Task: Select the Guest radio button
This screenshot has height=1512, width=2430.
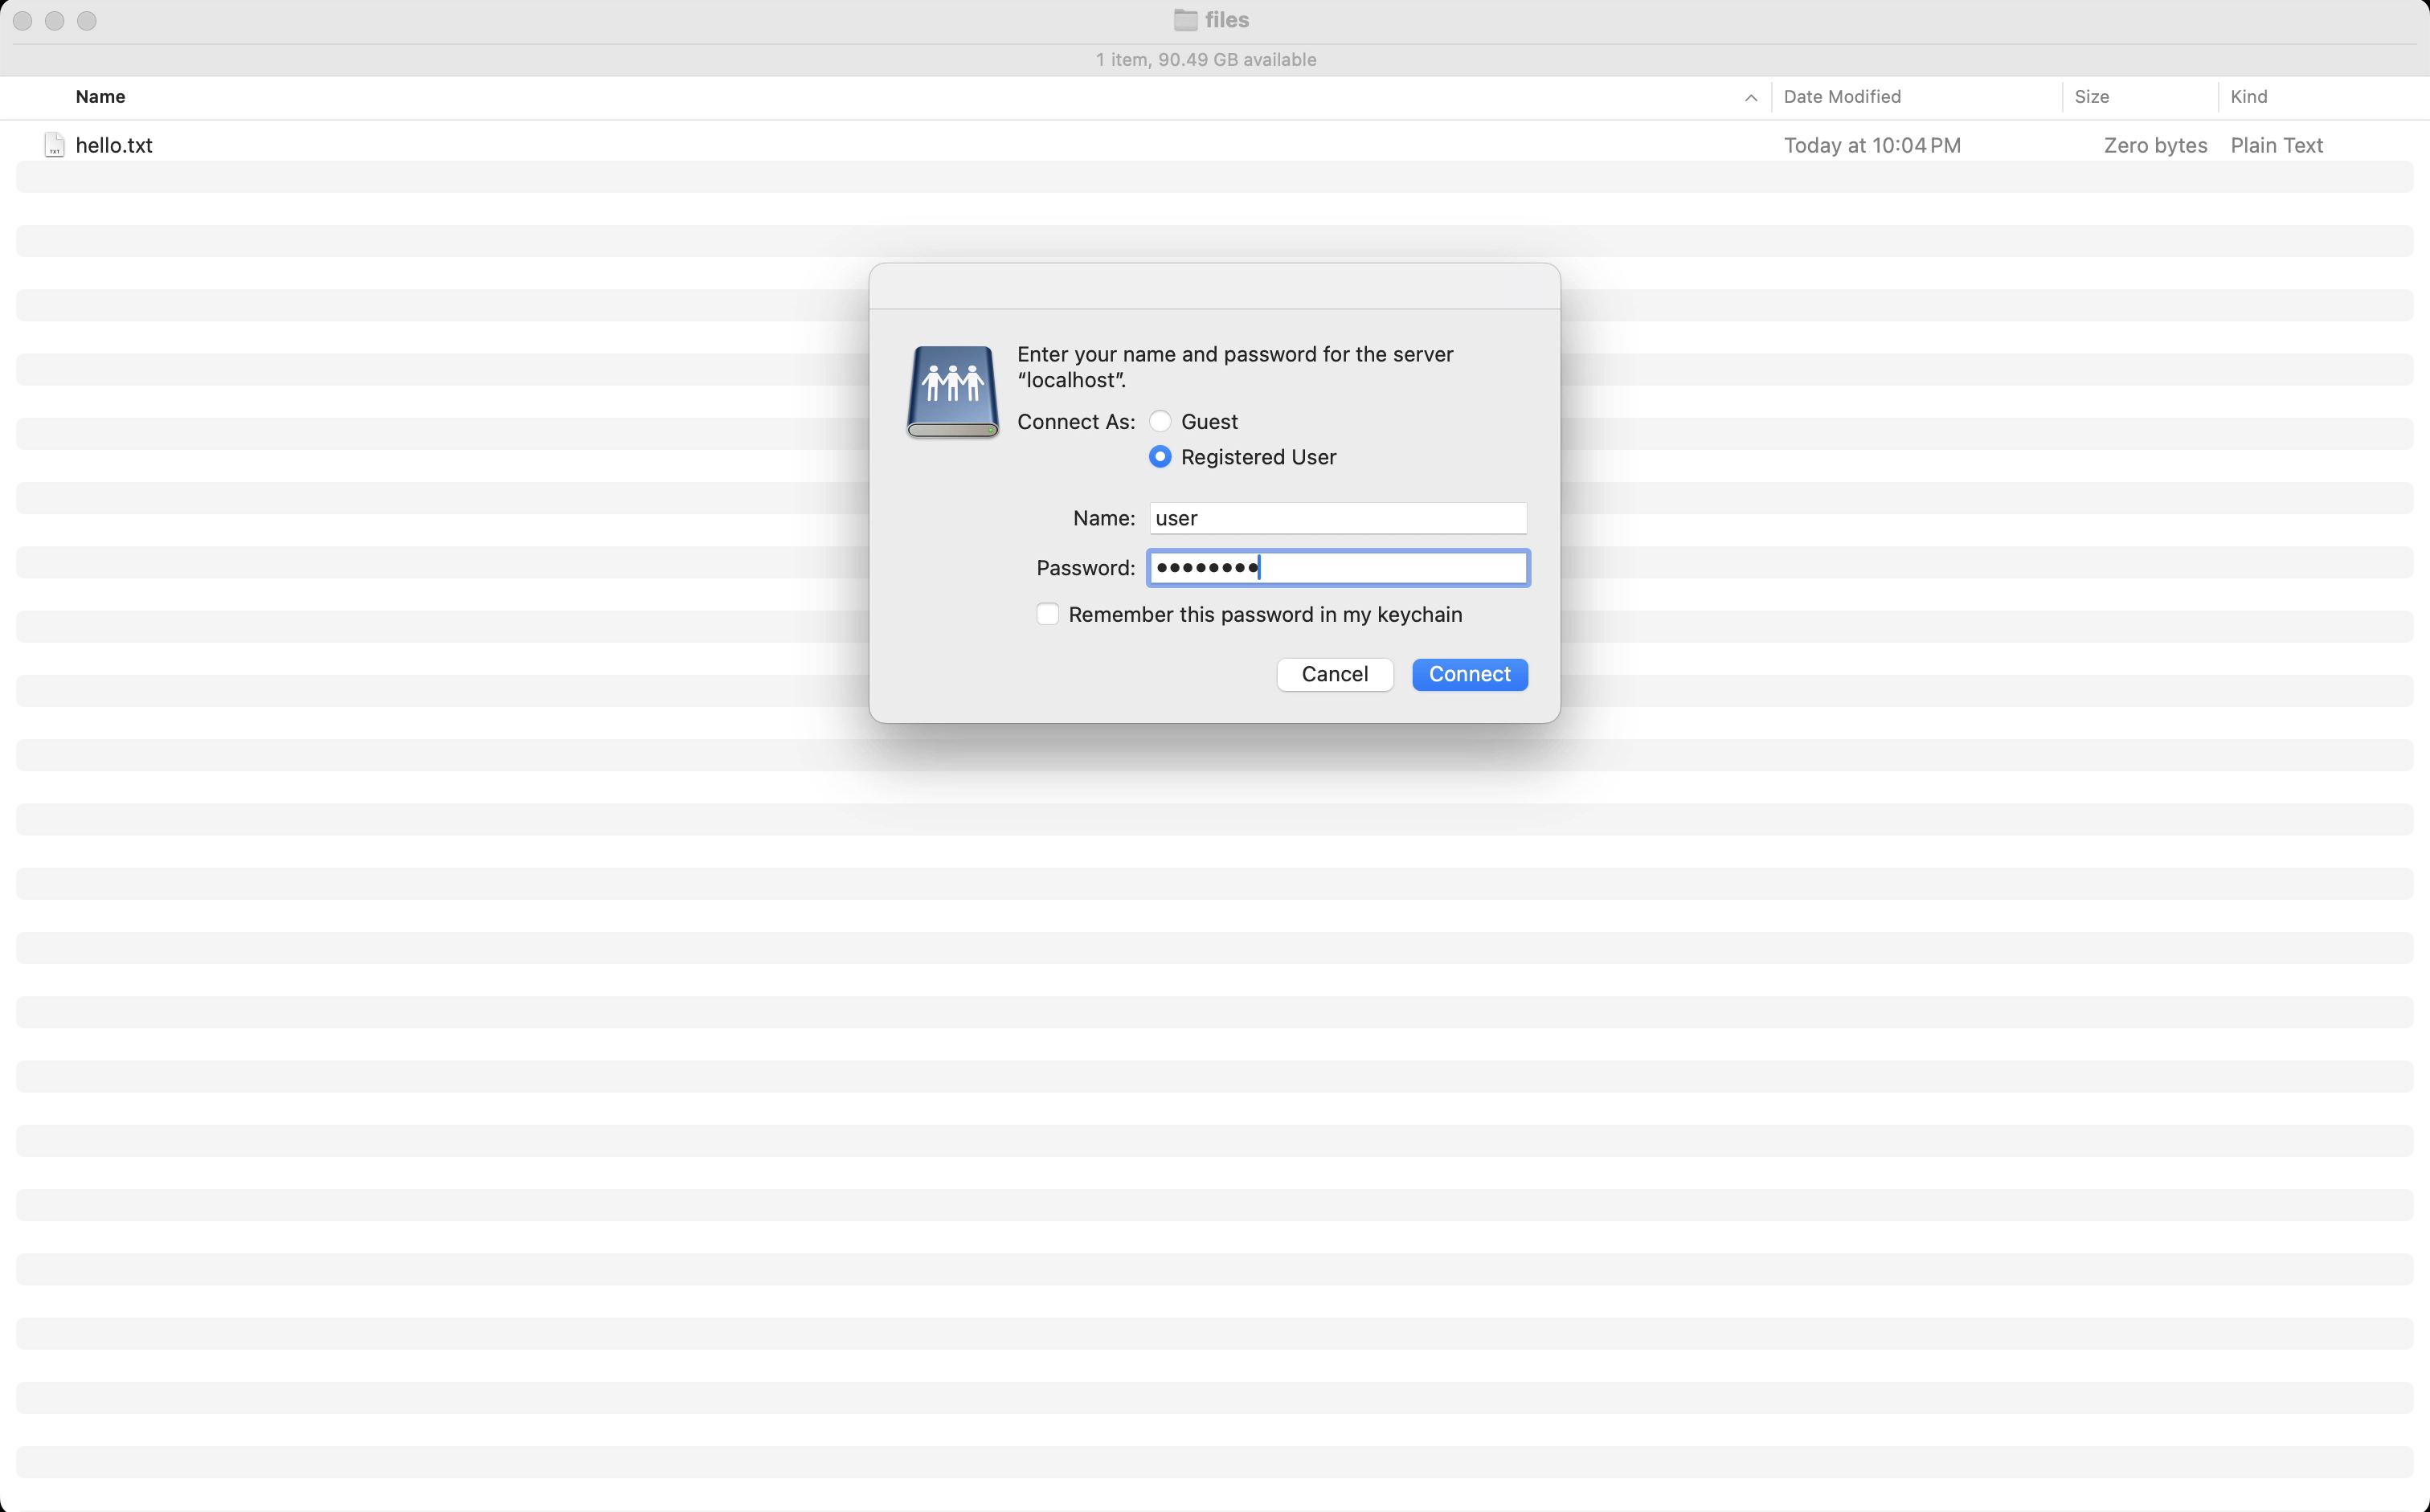Action: 1160,421
